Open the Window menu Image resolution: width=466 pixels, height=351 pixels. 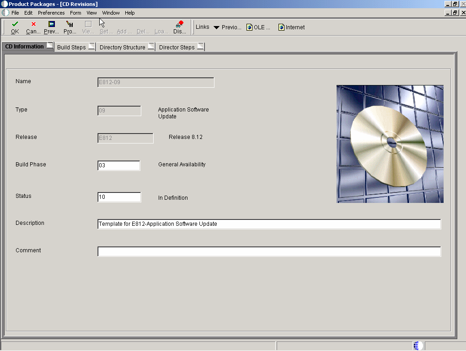point(111,13)
